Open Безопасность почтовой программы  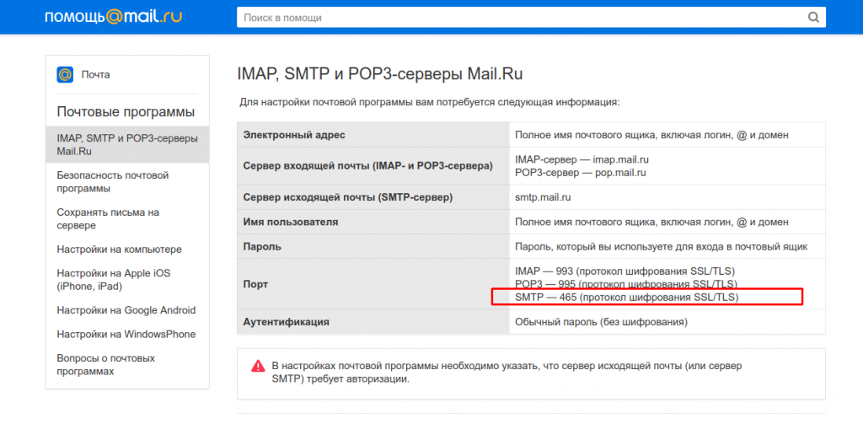click(x=113, y=182)
